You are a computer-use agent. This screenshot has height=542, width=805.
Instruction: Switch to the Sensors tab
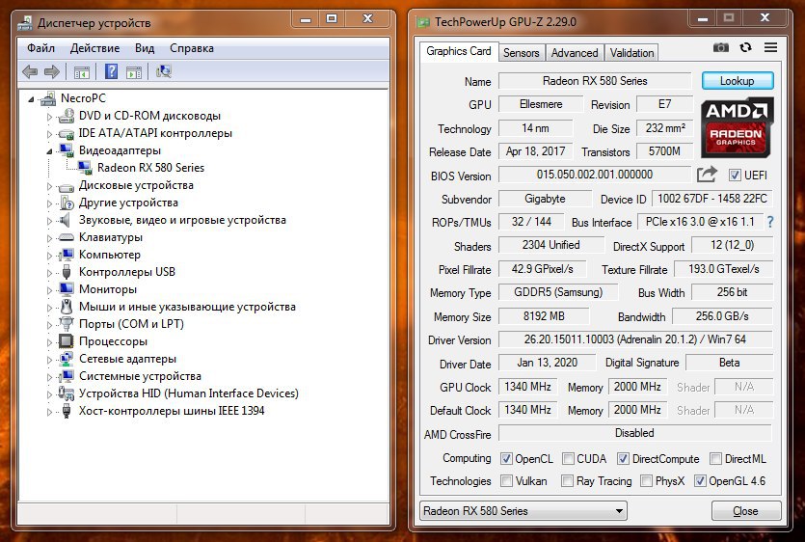tap(522, 53)
